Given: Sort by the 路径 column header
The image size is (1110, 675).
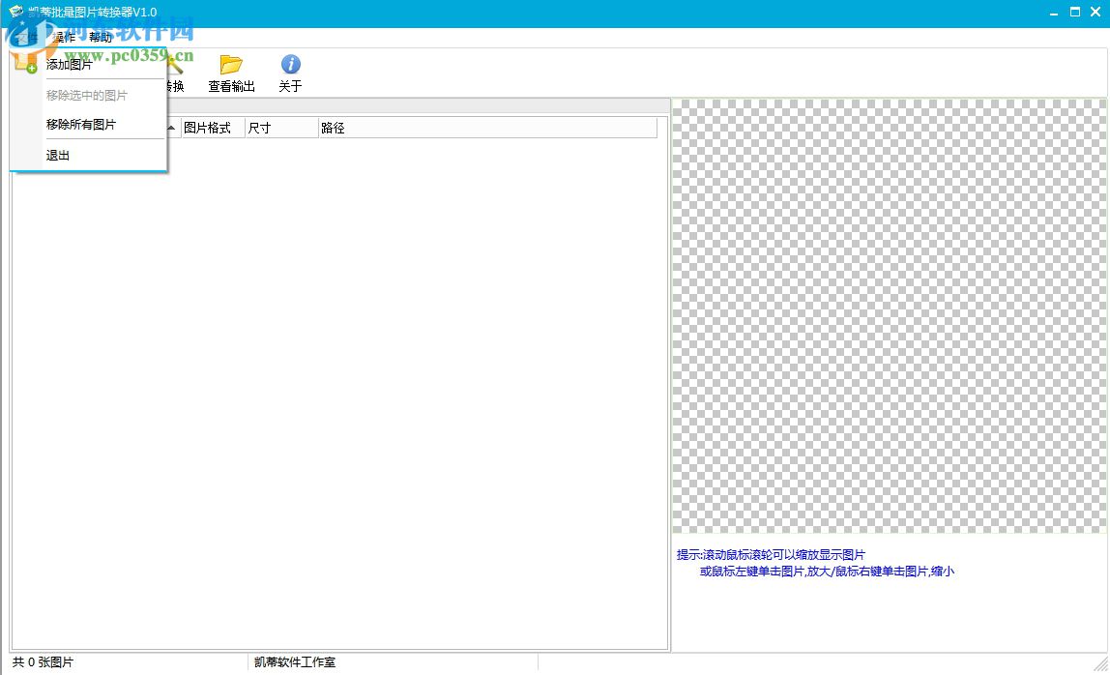Looking at the screenshot, I should pos(487,129).
